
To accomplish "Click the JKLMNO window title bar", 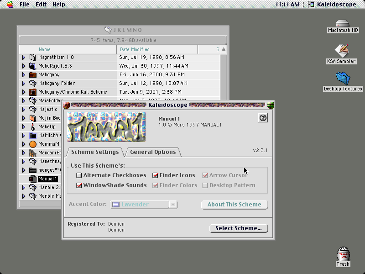I will [123, 30].
